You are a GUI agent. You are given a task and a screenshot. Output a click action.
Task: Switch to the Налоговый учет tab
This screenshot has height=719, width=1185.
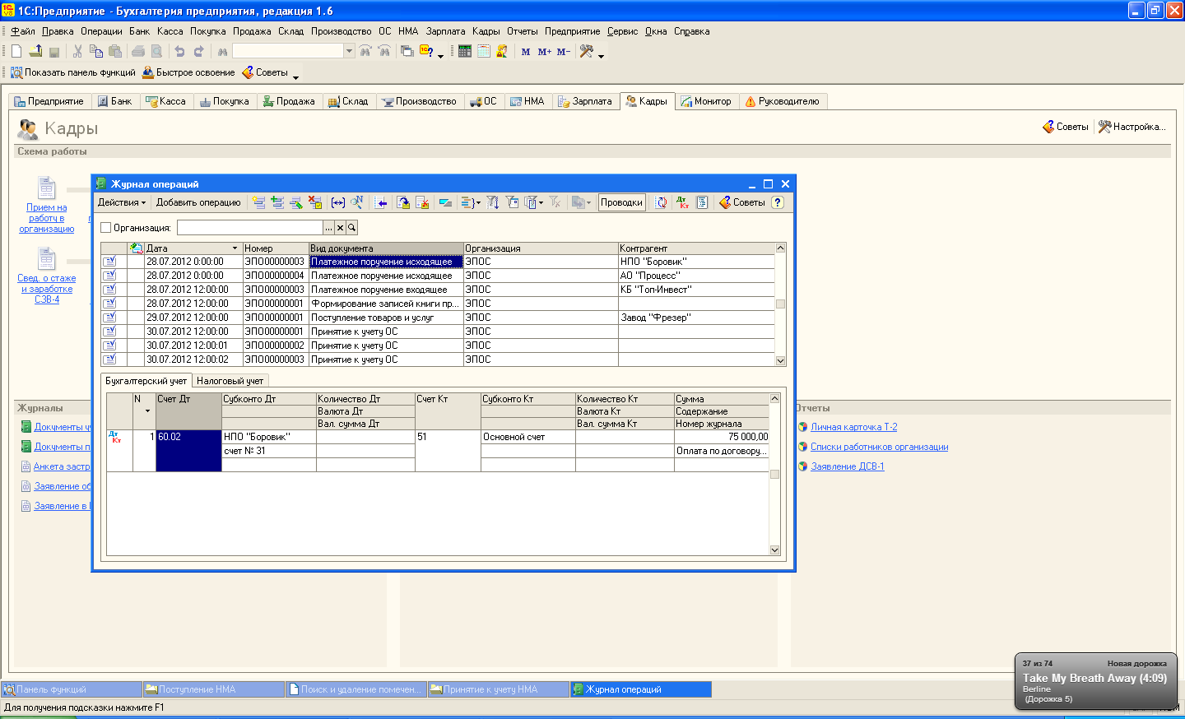coord(230,381)
